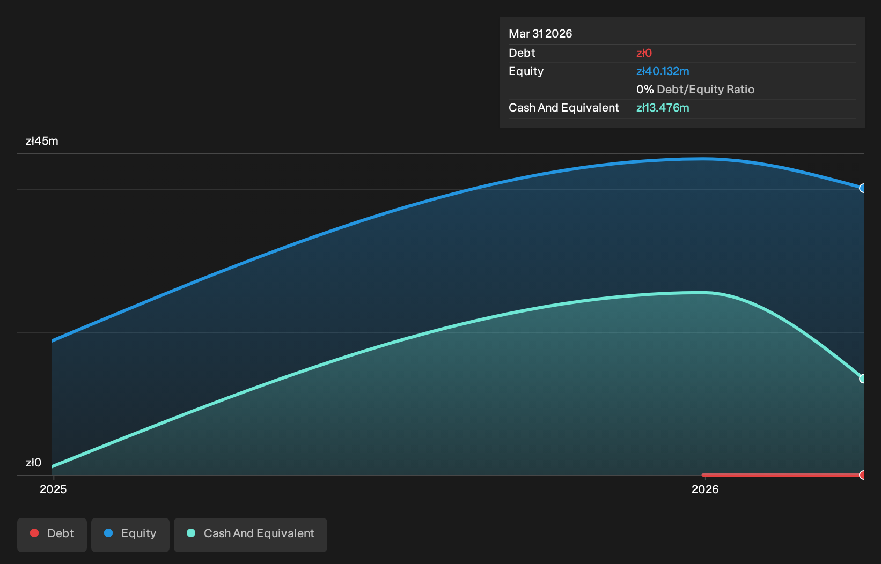This screenshot has height=564, width=881.
Task: Click the 2026 x-axis label
Action: pyautogui.click(x=705, y=489)
